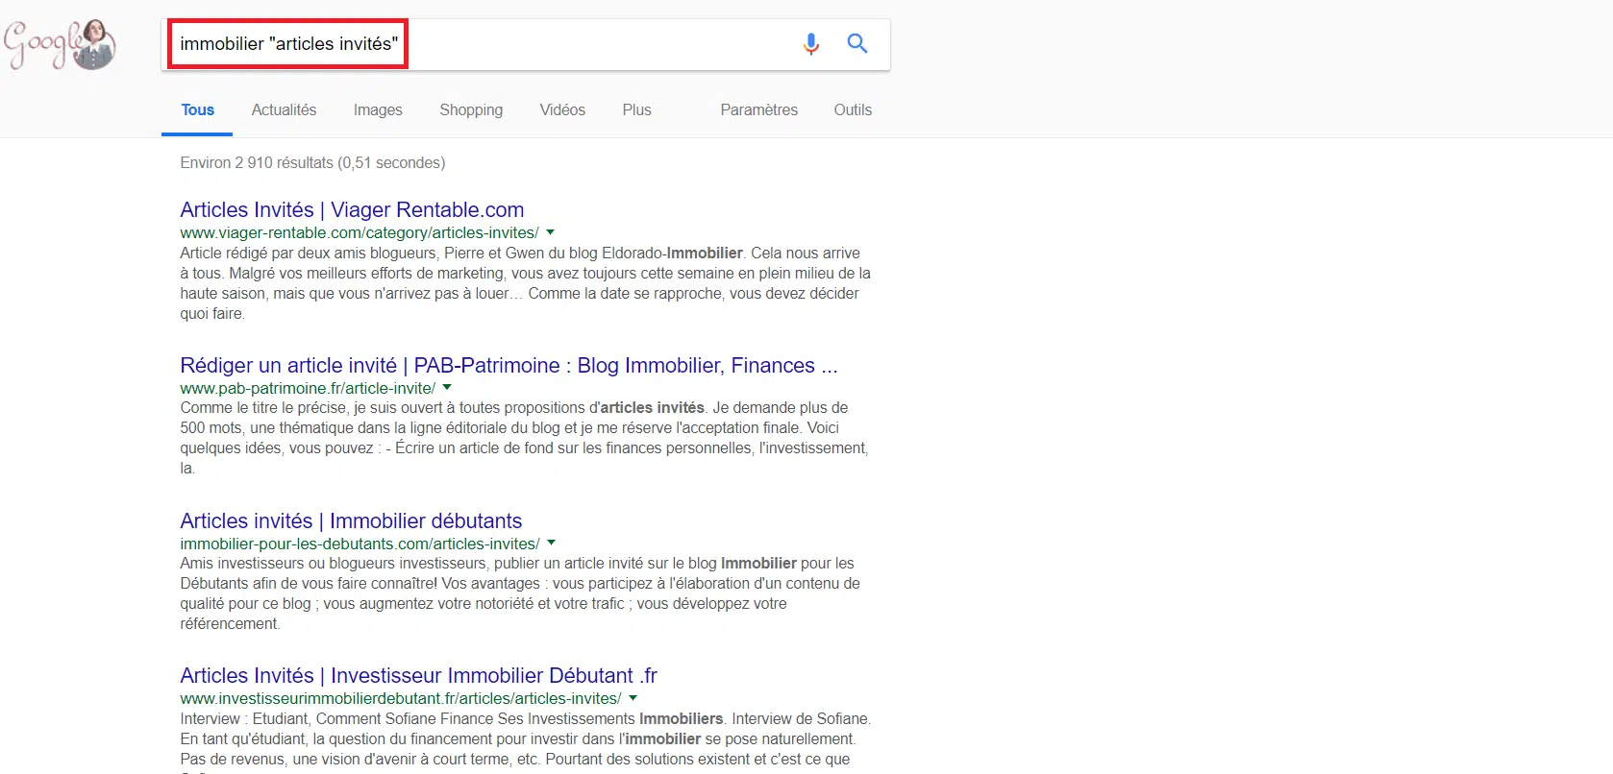Open 'Rédiger un article invité | PAB-Patrimoine' result
This screenshot has height=774, width=1613.
(509, 366)
